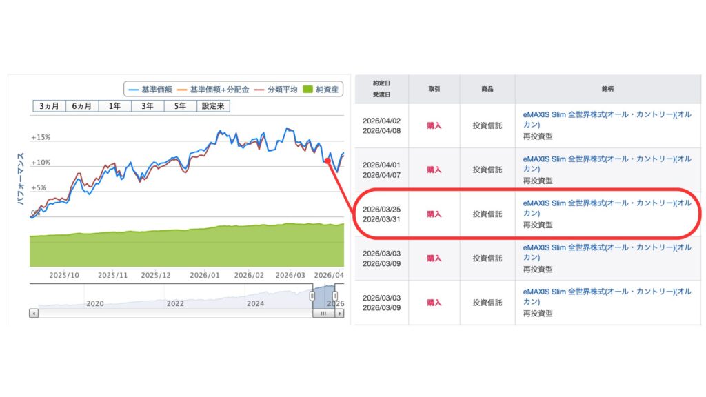The width and height of the screenshot is (706, 397).
Task: Click the red dot marker on chart
Action: [x=327, y=161]
